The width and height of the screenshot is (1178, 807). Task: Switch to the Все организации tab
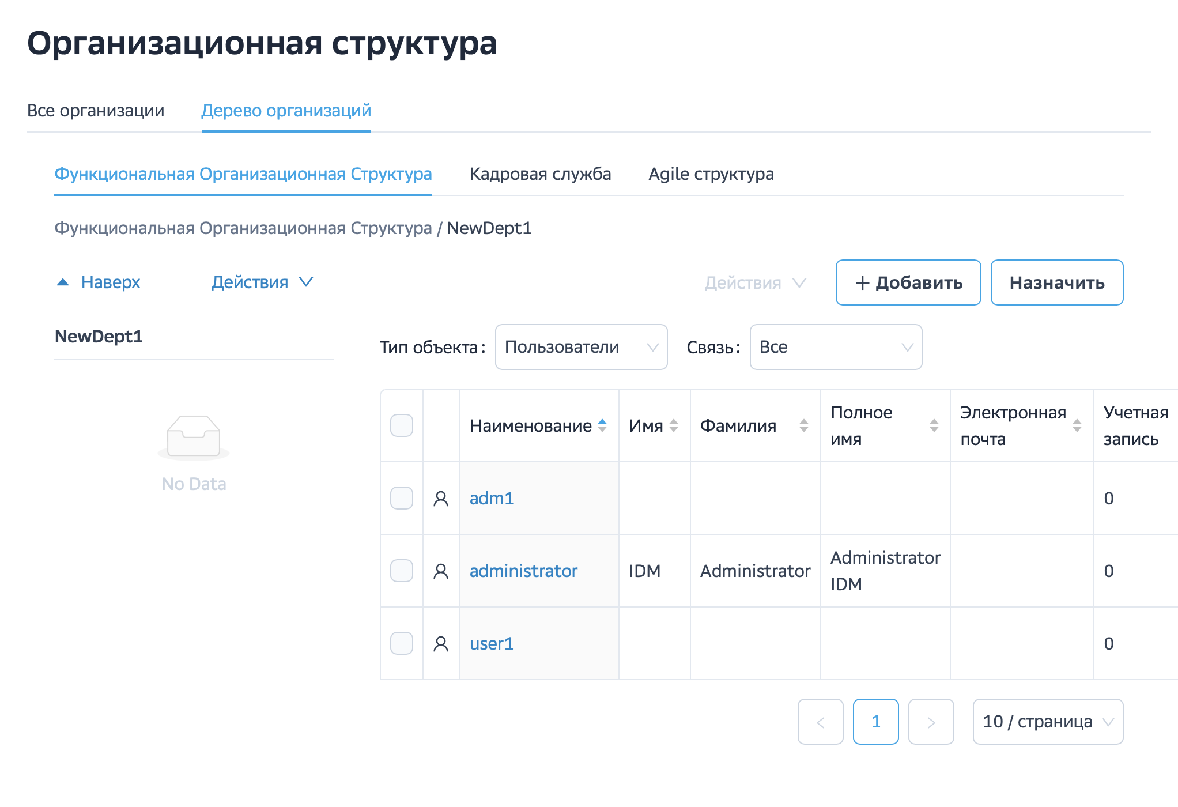tap(96, 111)
